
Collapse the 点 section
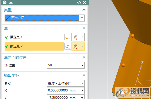[x=84, y=28]
